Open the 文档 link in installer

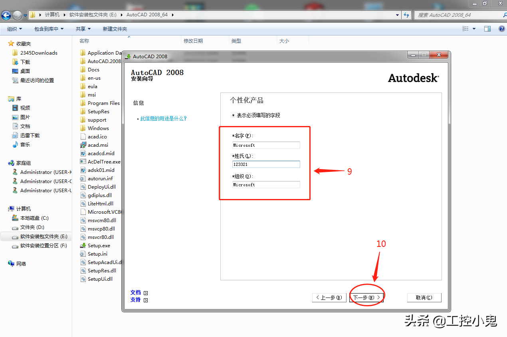click(136, 293)
